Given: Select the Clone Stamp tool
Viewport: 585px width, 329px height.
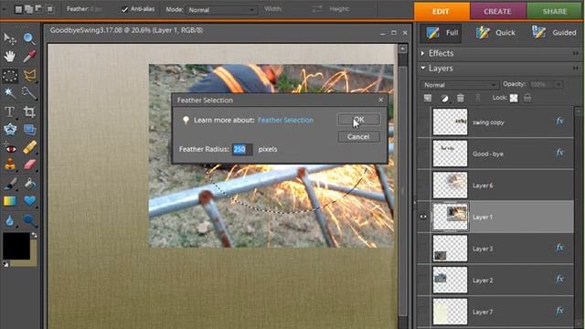Looking at the screenshot, I should (10, 164).
